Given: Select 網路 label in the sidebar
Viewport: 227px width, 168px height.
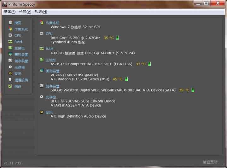Looking at the screenshot, I should point(18,86).
